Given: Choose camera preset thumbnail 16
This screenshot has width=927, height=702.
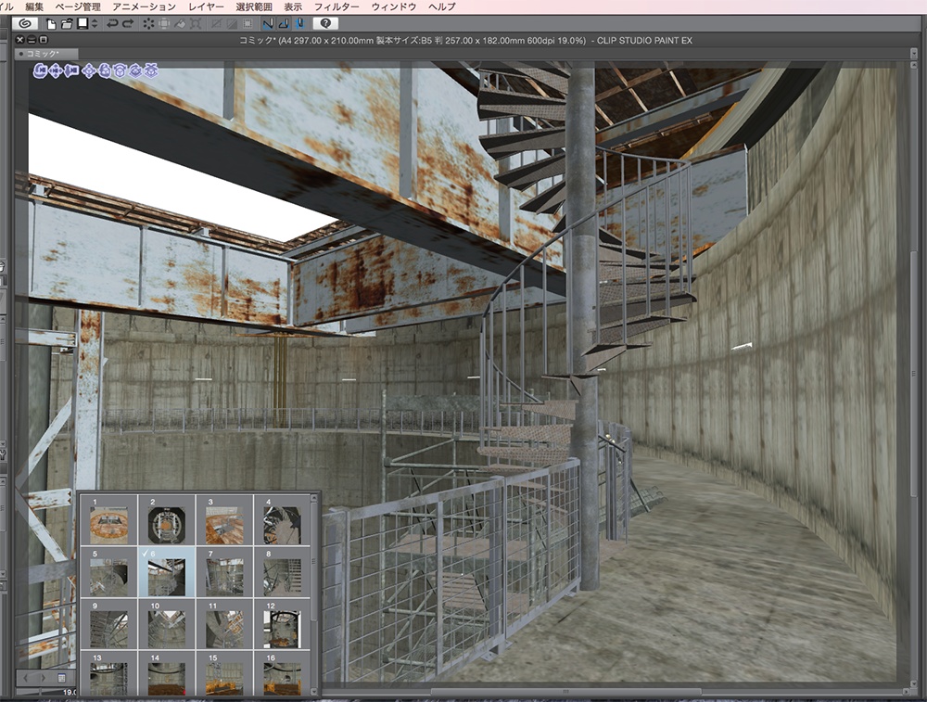Looking at the screenshot, I should pyautogui.click(x=282, y=673).
